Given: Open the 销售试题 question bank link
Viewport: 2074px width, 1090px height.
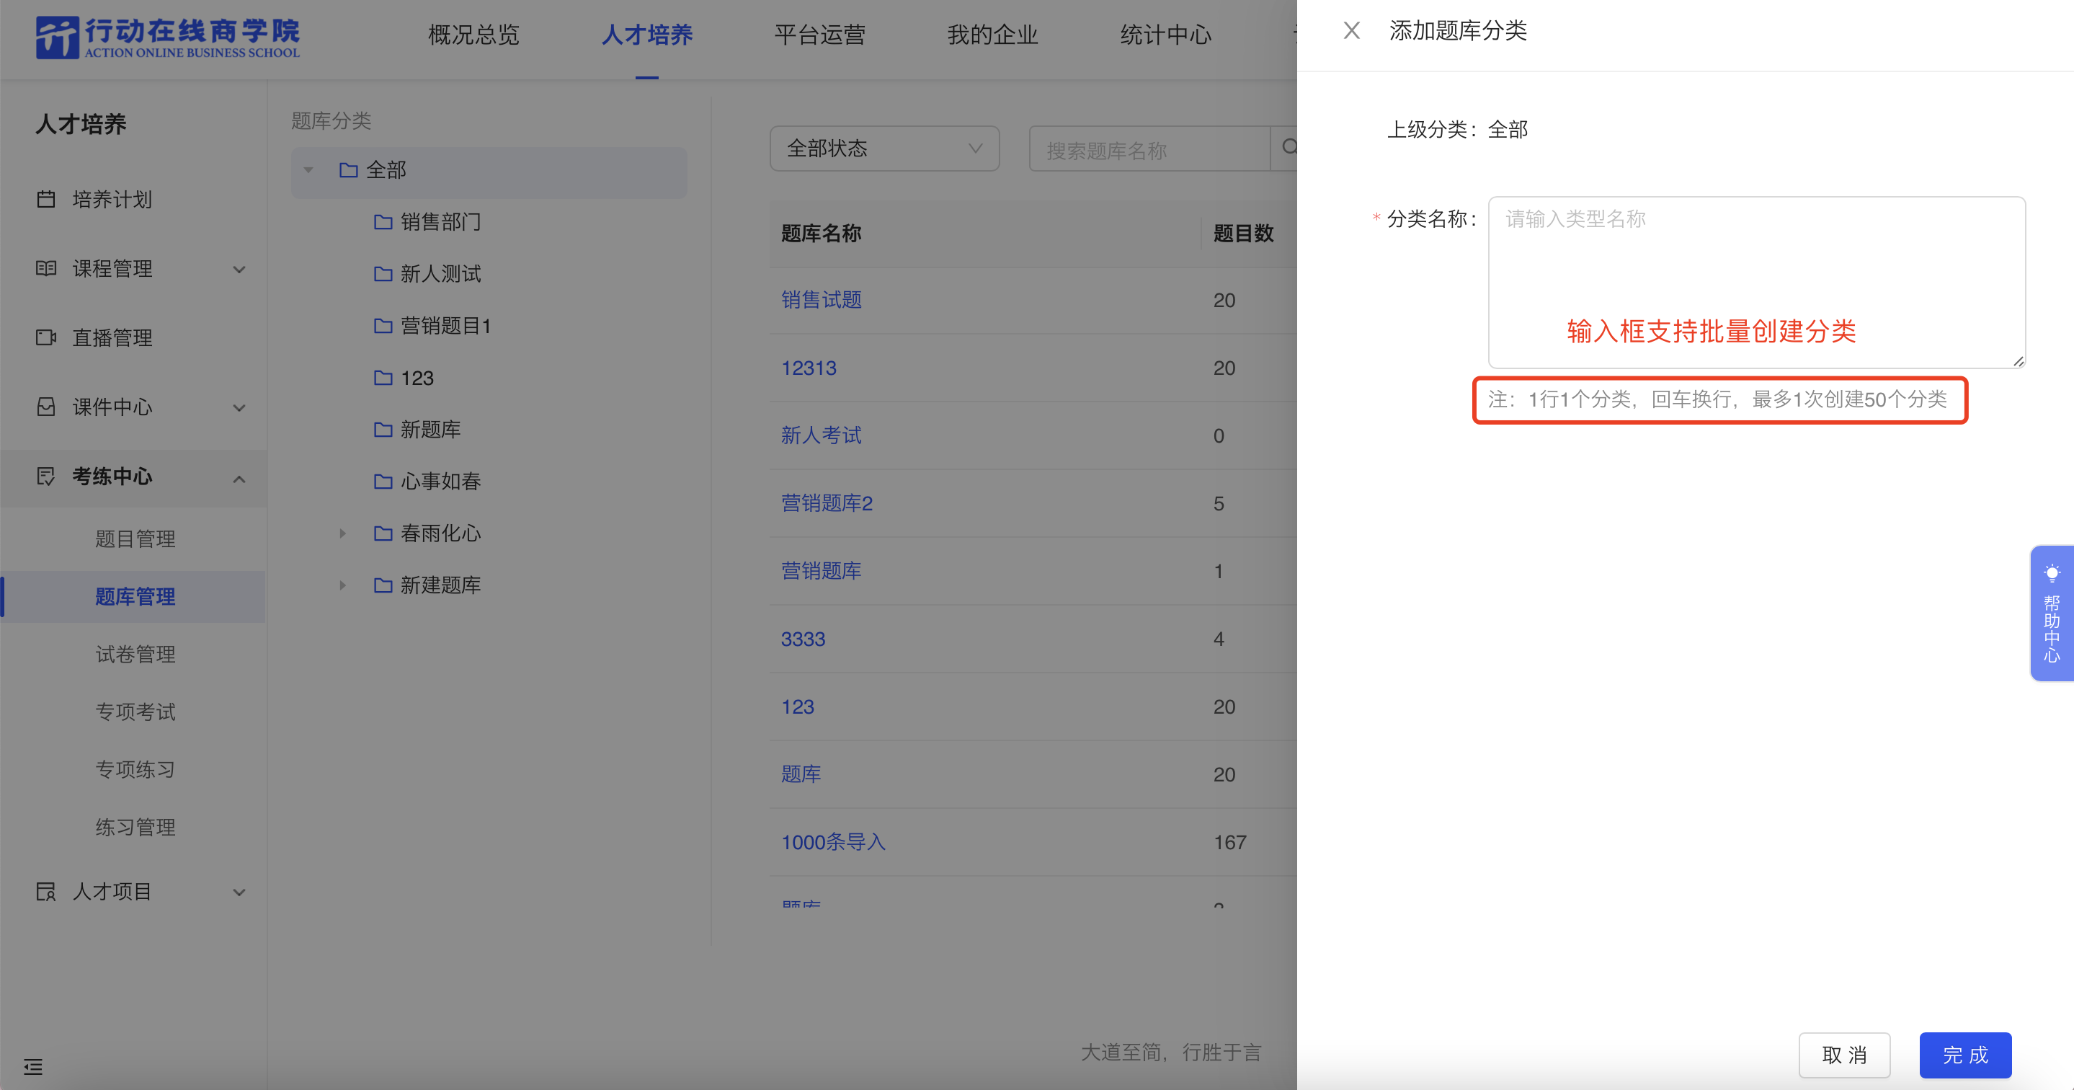Looking at the screenshot, I should tap(822, 300).
